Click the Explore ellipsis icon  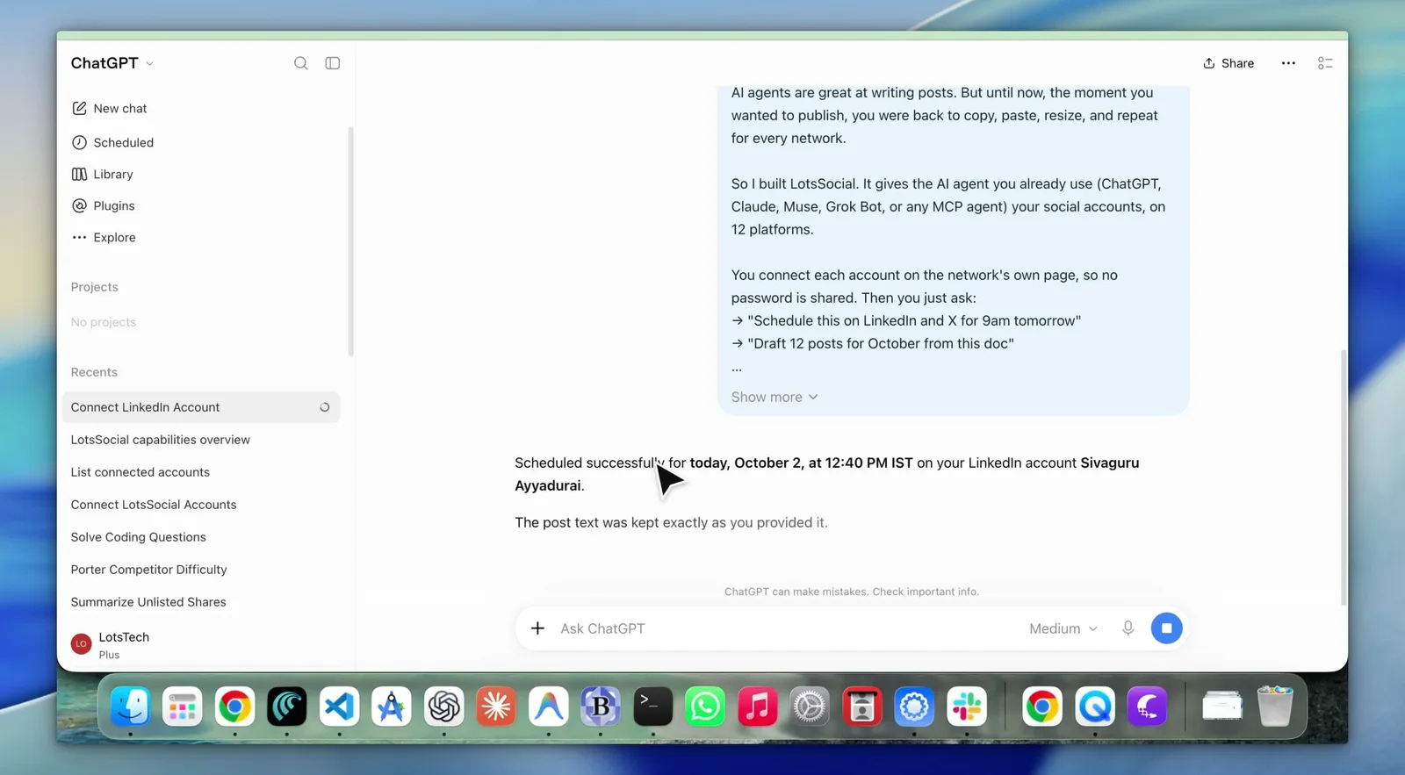tap(79, 237)
